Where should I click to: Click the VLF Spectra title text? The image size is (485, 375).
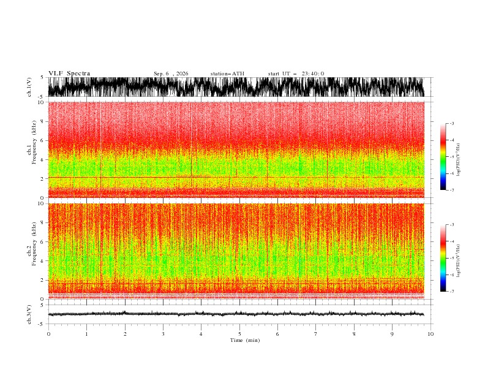tap(69, 74)
